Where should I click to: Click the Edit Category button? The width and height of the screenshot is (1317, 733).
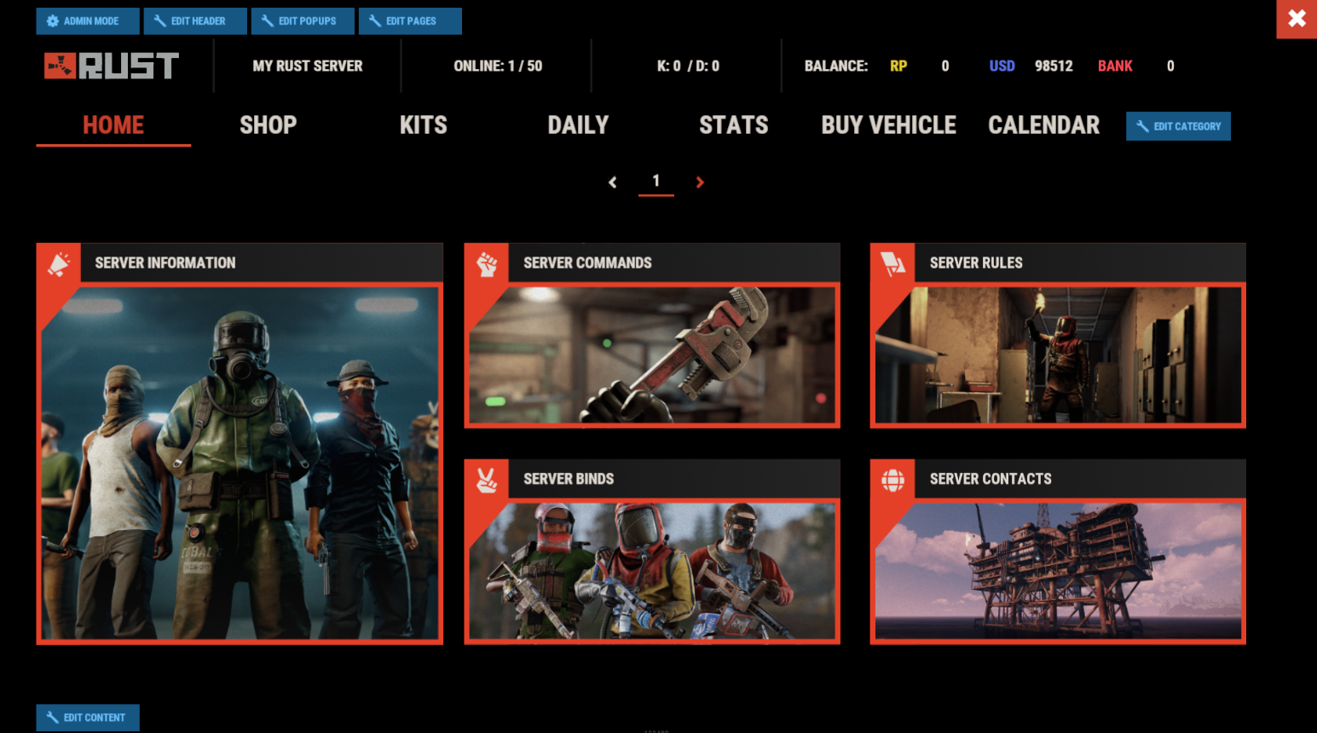click(x=1178, y=126)
